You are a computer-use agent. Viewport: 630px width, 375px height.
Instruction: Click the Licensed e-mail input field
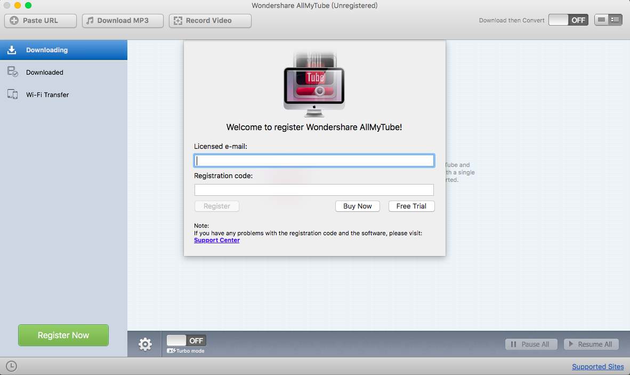point(314,161)
